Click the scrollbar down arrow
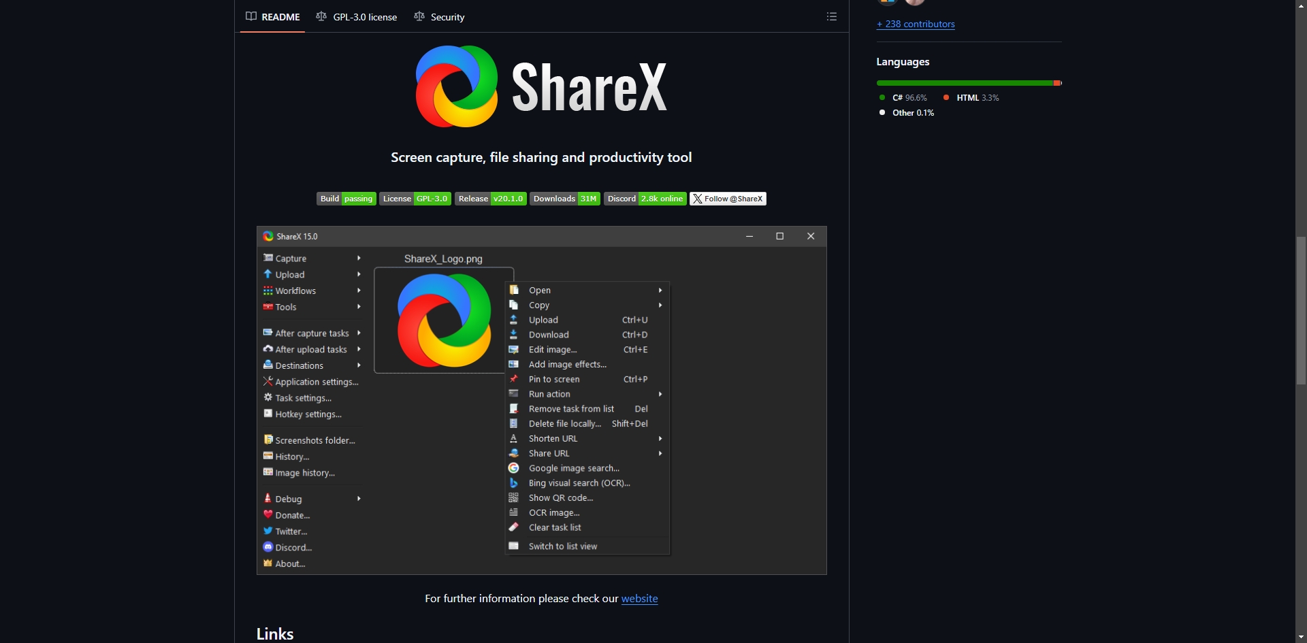This screenshot has height=643, width=1307. [1301, 637]
